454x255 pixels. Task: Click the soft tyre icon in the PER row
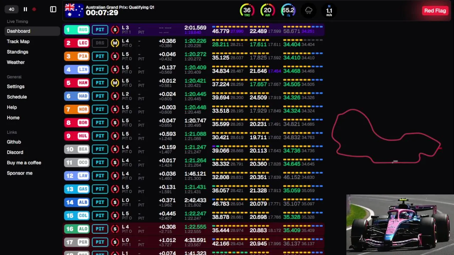115,242
